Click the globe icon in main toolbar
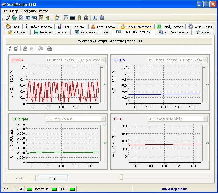 tap(14, 18)
